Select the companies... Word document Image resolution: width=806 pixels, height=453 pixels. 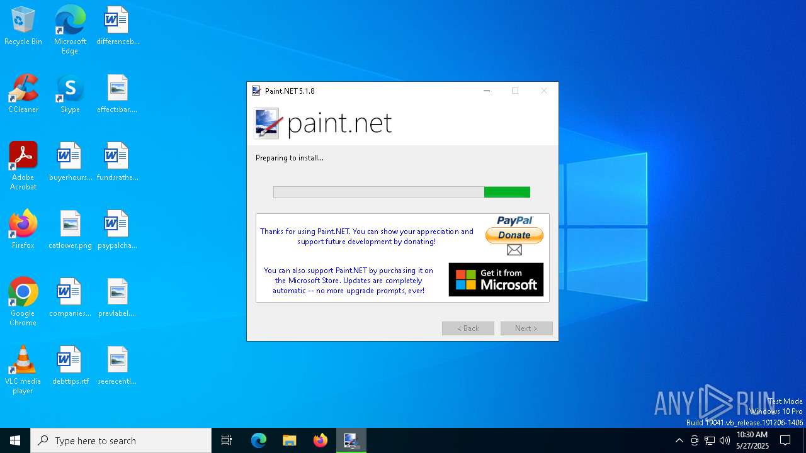coord(70,298)
